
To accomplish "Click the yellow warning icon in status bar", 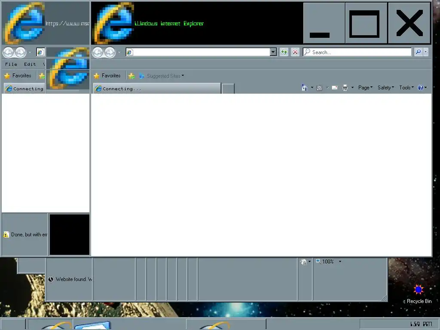I will tap(6, 235).
